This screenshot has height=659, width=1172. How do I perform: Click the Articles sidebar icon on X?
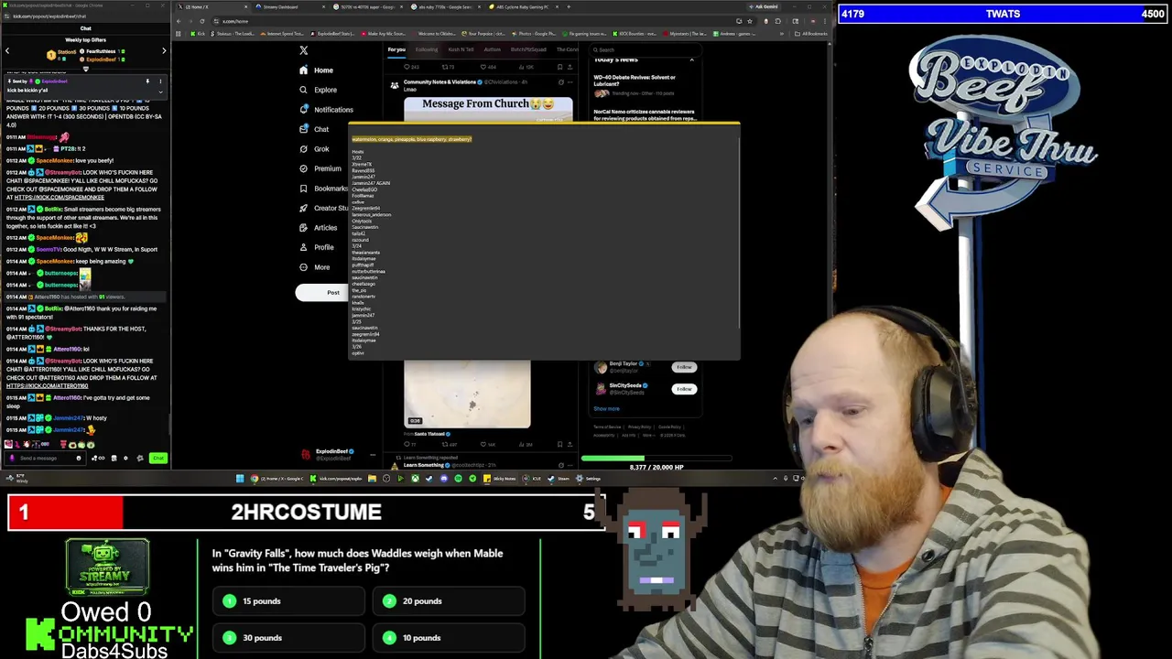click(303, 228)
